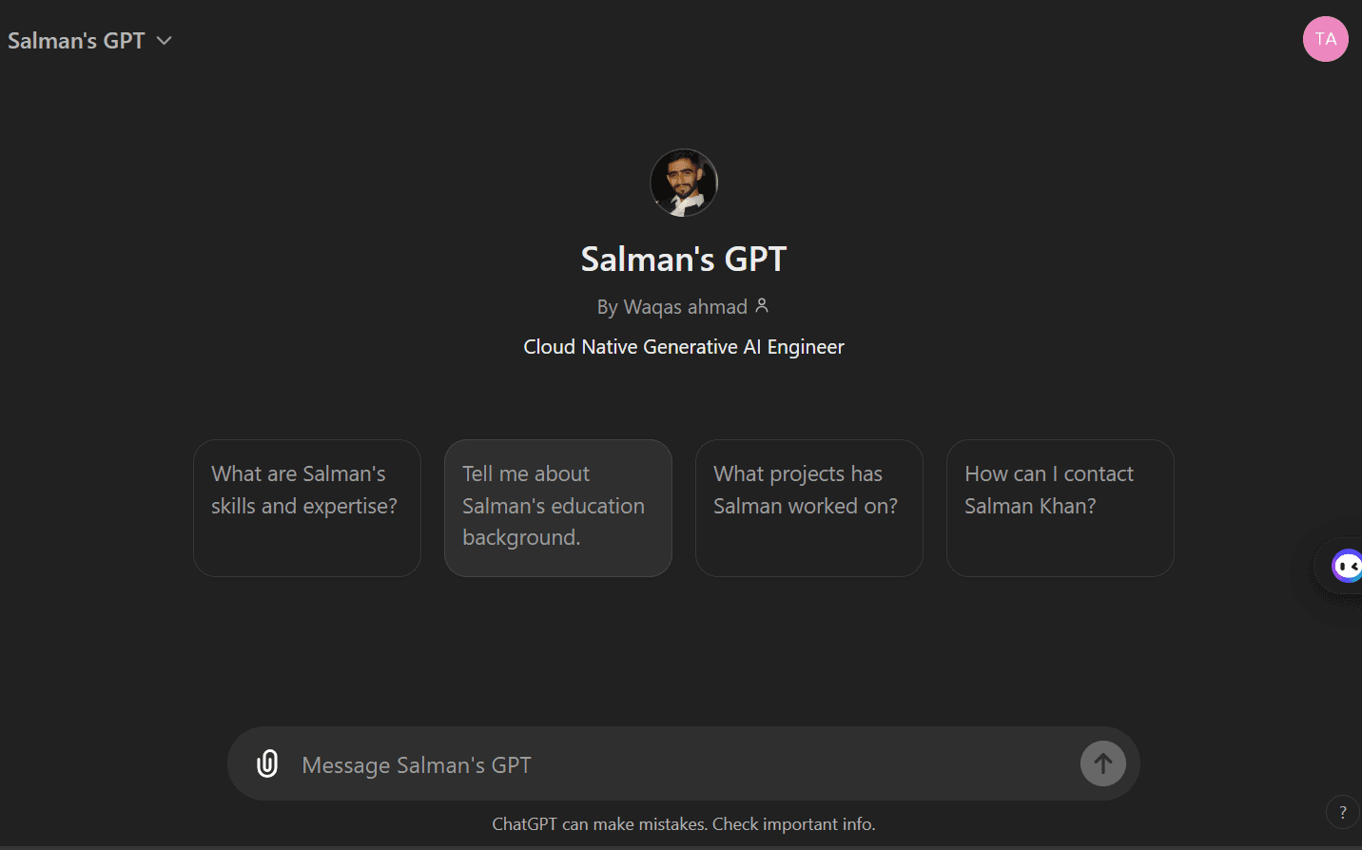Viewport: 1362px width, 850px height.
Task: Click the Salman's GPT title heading
Action: click(x=683, y=258)
